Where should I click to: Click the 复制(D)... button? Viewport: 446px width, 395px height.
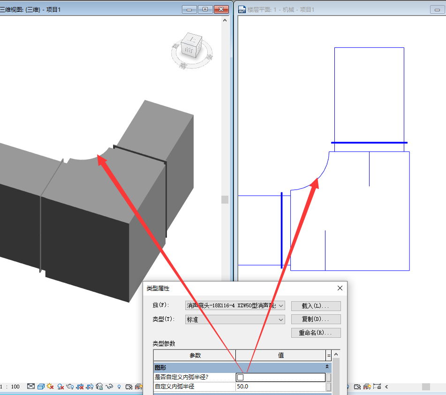[x=315, y=319]
